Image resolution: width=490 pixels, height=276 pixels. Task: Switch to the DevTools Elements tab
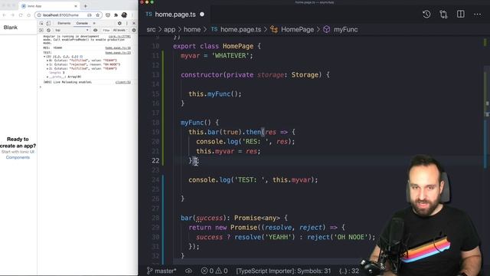[x=64, y=23]
